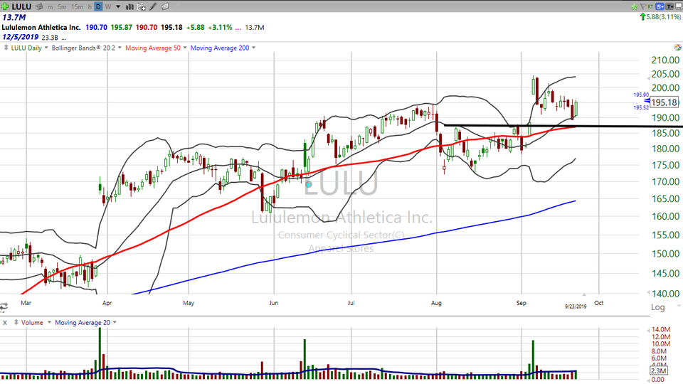683x384 pixels.
Task: Toggle the Log scale button
Action: 656,307
